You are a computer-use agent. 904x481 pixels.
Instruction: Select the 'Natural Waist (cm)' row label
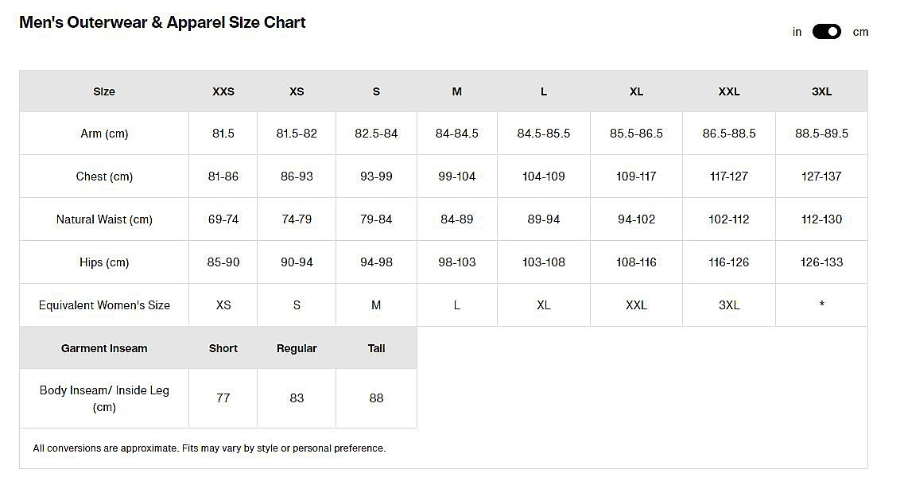(x=104, y=219)
